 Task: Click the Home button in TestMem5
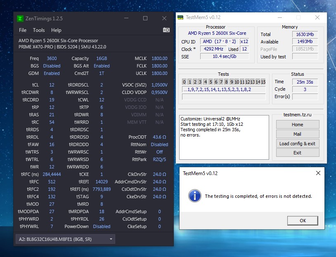(298, 125)
